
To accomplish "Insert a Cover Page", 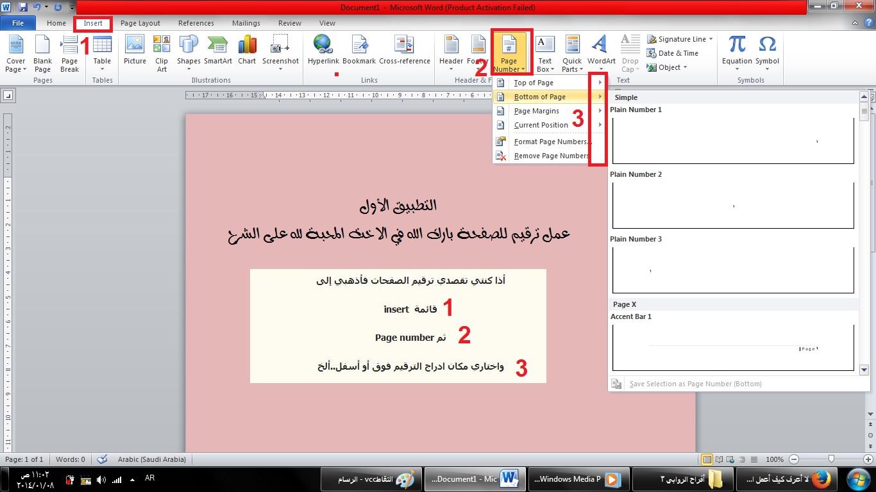I will tap(15, 54).
